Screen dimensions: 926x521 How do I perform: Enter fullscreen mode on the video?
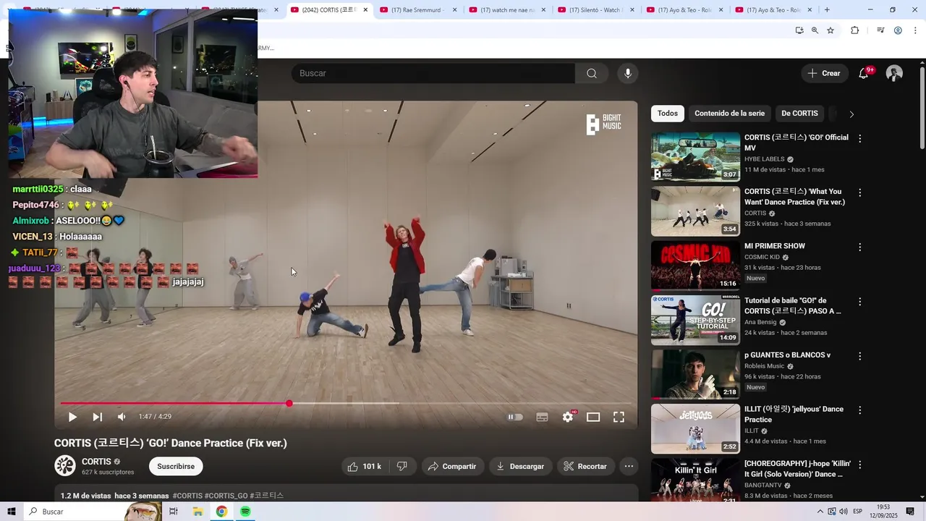coord(619,417)
